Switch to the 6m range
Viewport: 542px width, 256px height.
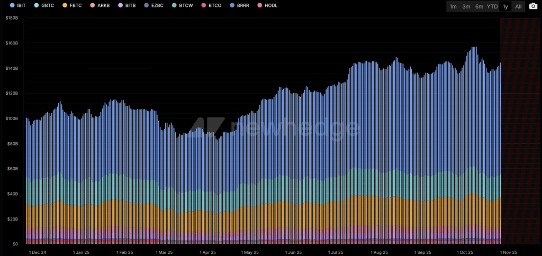[x=479, y=6]
